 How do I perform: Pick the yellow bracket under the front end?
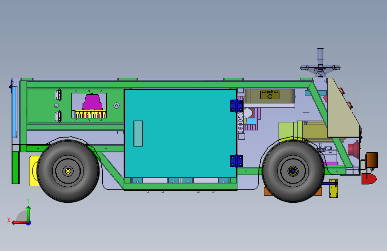tap(333, 188)
